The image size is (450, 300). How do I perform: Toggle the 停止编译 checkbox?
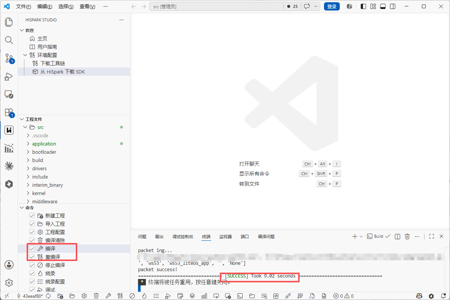tap(32, 265)
